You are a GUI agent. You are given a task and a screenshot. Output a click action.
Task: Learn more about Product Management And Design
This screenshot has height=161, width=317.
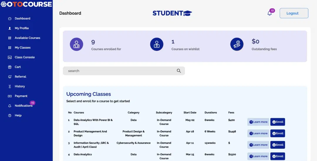(258, 133)
